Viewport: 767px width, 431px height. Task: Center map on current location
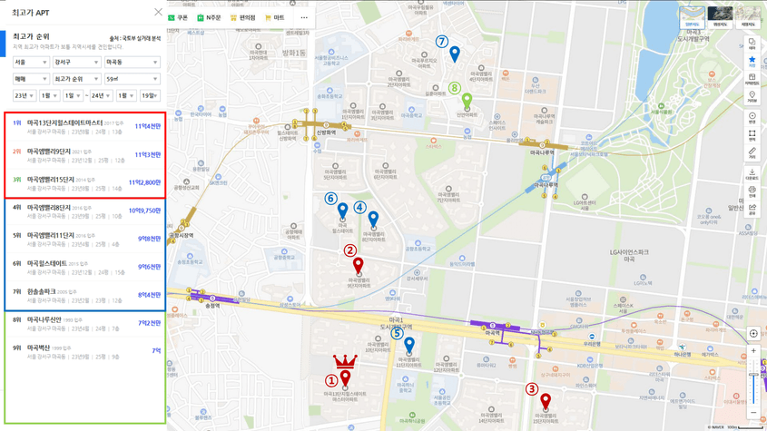tap(753, 333)
